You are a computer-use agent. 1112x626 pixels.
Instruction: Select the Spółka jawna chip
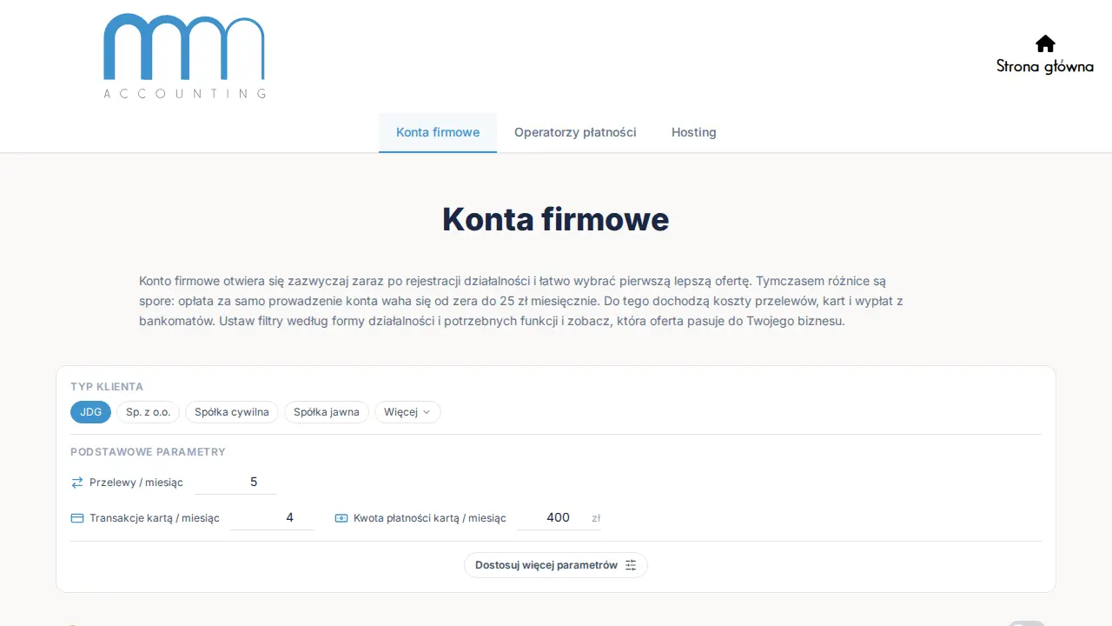tap(327, 412)
